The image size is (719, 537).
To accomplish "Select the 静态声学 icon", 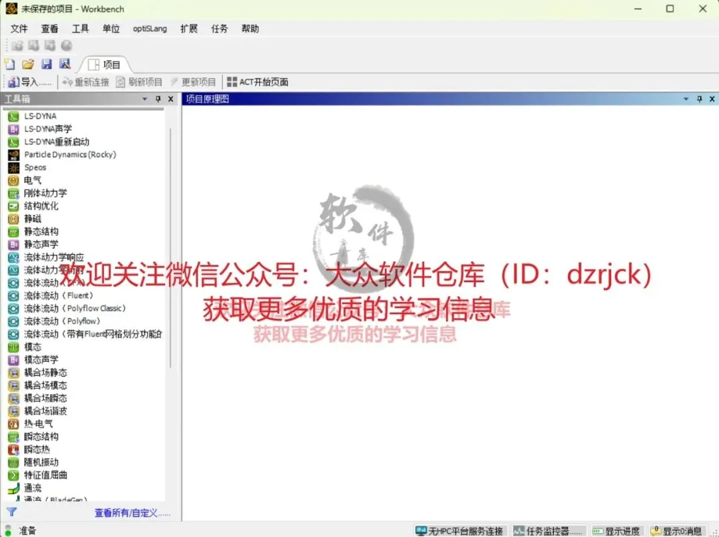I will [13, 245].
